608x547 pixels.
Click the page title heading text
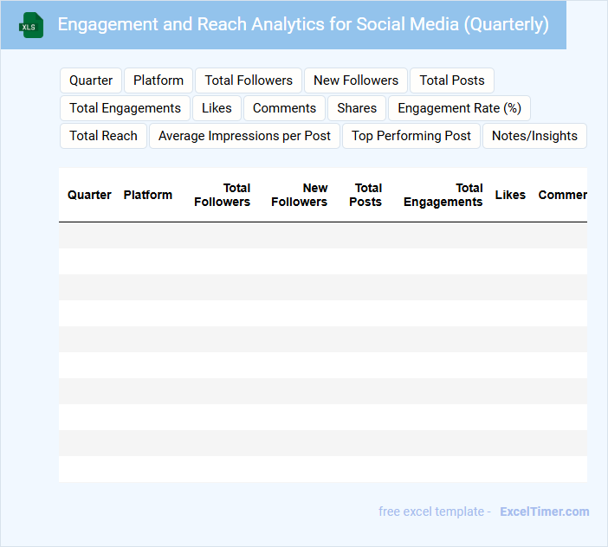point(303,24)
